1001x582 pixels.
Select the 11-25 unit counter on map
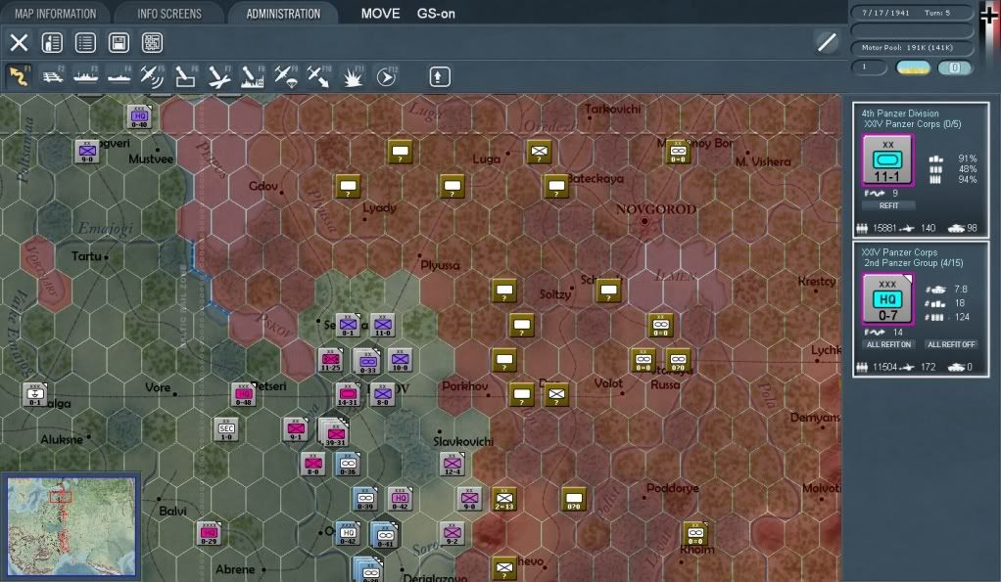point(330,360)
